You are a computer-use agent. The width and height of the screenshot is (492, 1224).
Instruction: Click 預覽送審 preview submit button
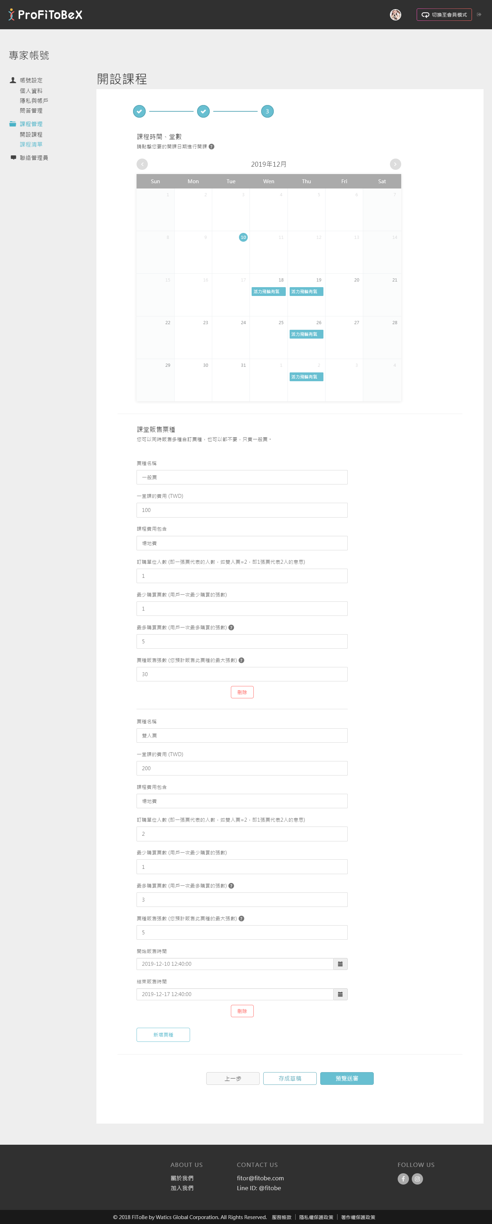347,1078
